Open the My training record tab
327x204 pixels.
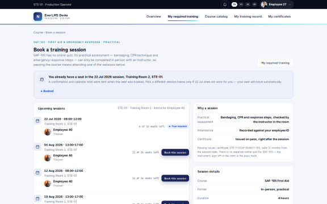248,16
